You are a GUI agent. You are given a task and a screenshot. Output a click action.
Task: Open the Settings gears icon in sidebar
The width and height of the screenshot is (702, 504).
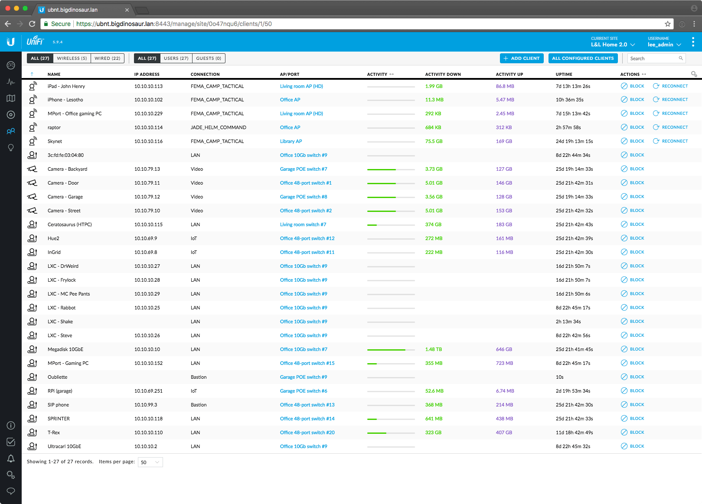[x=11, y=475]
